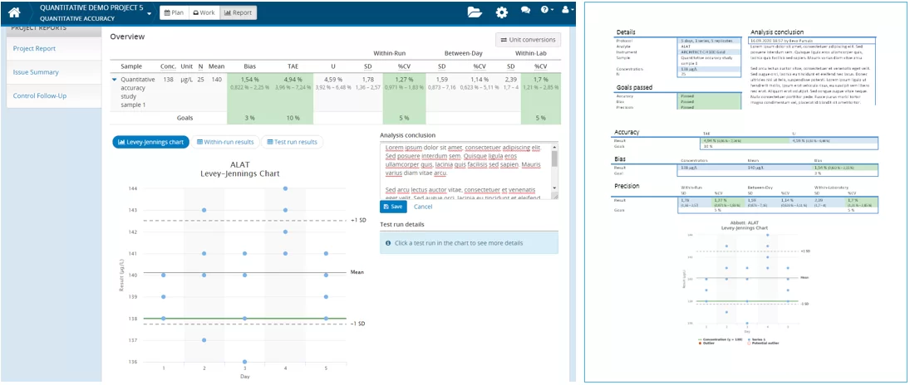This screenshot has height=385, width=910.
Task: Open settings via the gear icon
Action: [501, 12]
